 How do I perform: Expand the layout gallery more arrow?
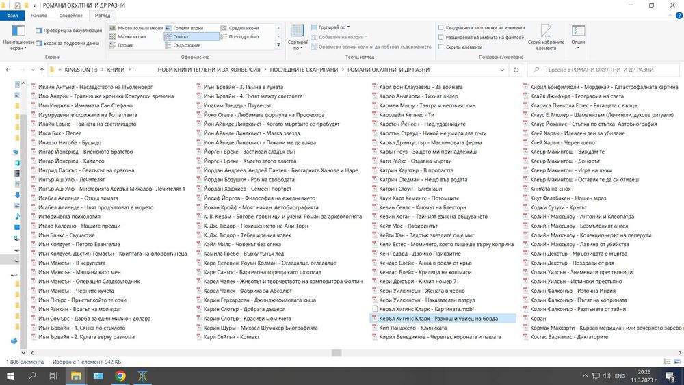tap(278, 45)
